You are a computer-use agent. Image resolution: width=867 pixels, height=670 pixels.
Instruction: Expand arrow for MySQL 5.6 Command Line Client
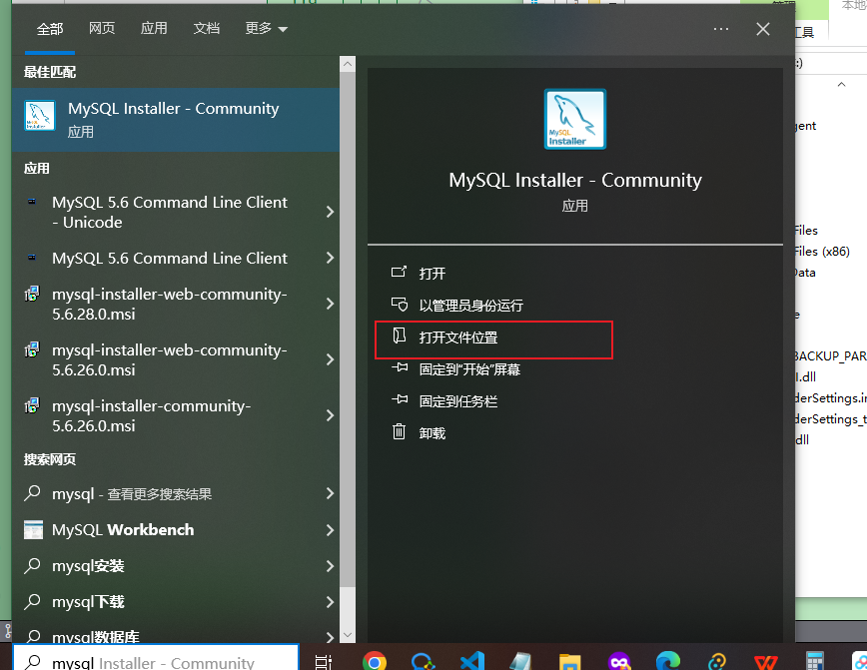click(330, 258)
